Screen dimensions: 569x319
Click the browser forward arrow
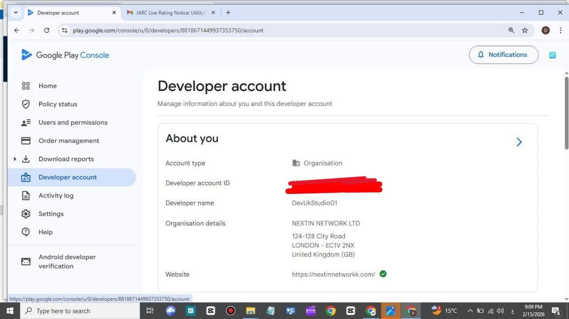[32, 31]
